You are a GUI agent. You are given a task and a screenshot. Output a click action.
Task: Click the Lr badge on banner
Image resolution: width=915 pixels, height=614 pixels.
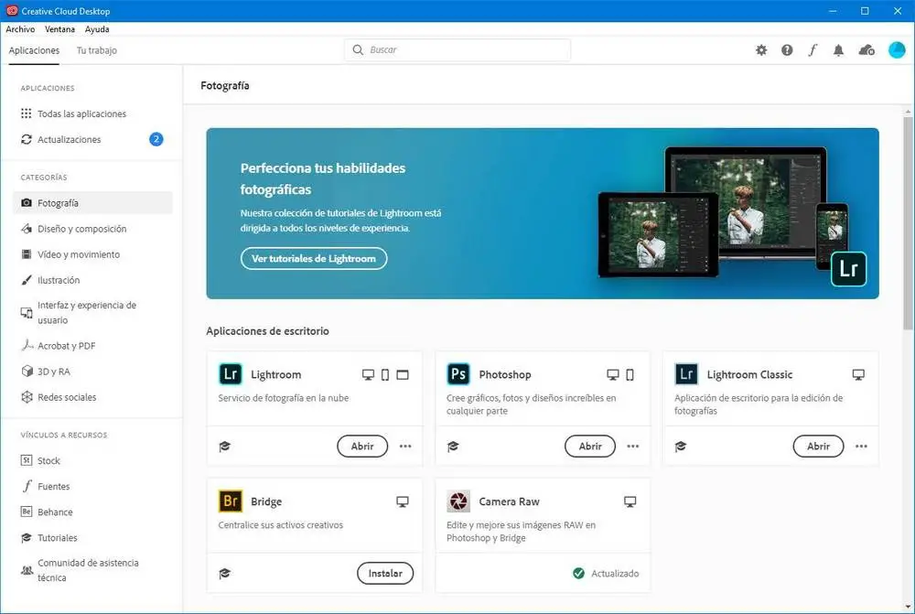coord(848,269)
